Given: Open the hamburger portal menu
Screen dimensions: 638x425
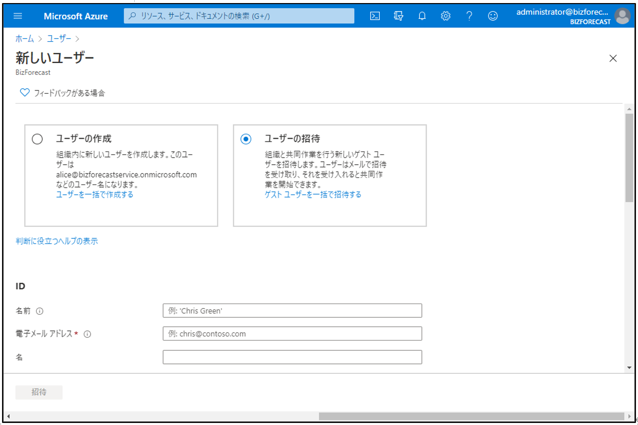Looking at the screenshot, I should point(18,16).
